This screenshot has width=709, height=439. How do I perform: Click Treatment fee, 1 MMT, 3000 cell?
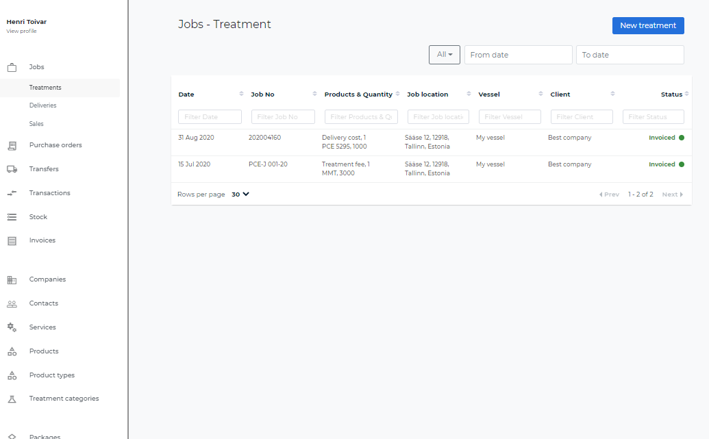point(345,168)
